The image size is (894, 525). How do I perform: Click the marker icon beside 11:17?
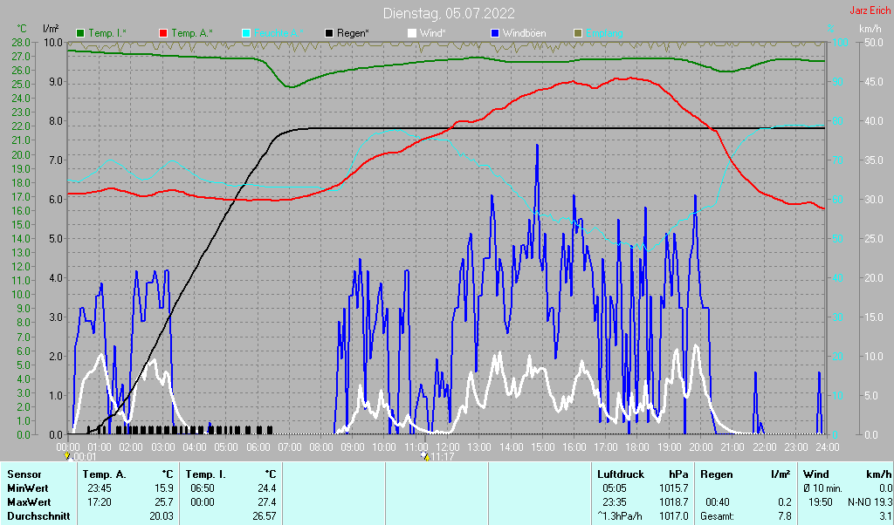424,456
